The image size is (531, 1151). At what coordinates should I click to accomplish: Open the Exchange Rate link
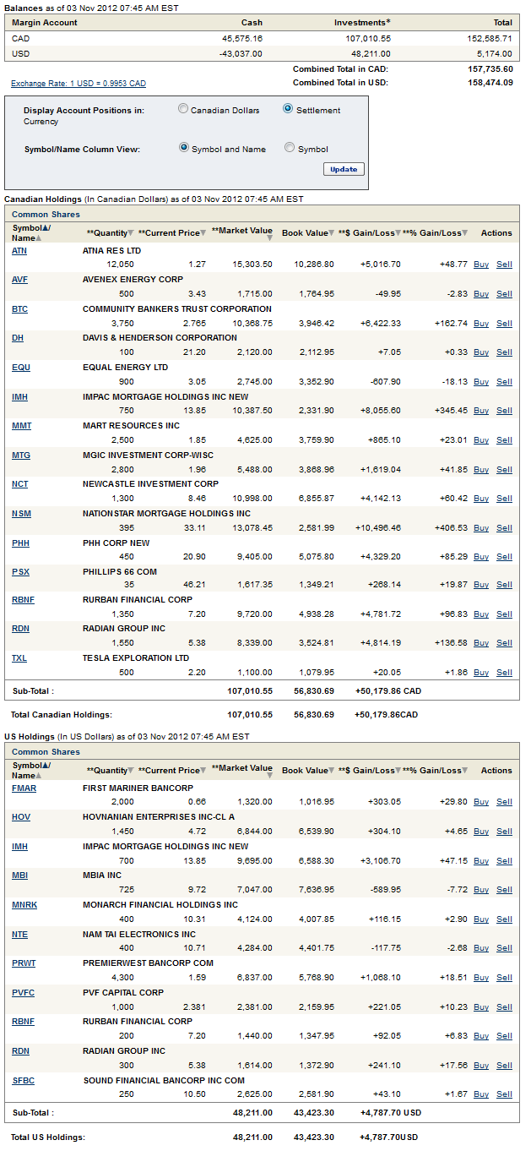[79, 84]
